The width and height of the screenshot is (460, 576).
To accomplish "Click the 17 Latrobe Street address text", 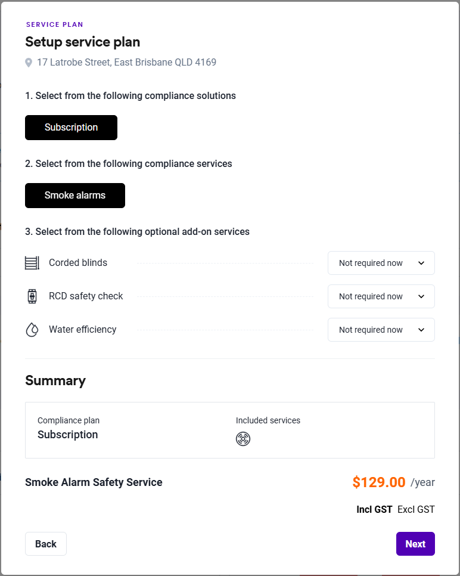I will [126, 63].
